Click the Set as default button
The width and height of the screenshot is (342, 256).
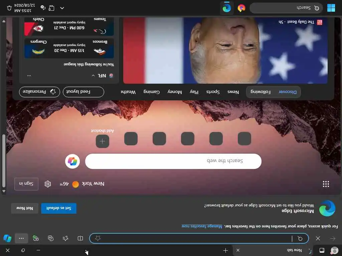pos(59,208)
